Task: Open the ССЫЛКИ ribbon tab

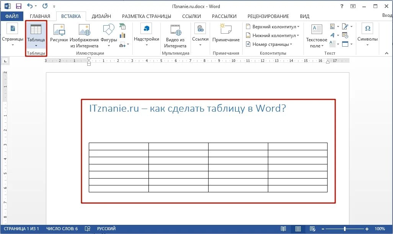Action: (x=191, y=16)
